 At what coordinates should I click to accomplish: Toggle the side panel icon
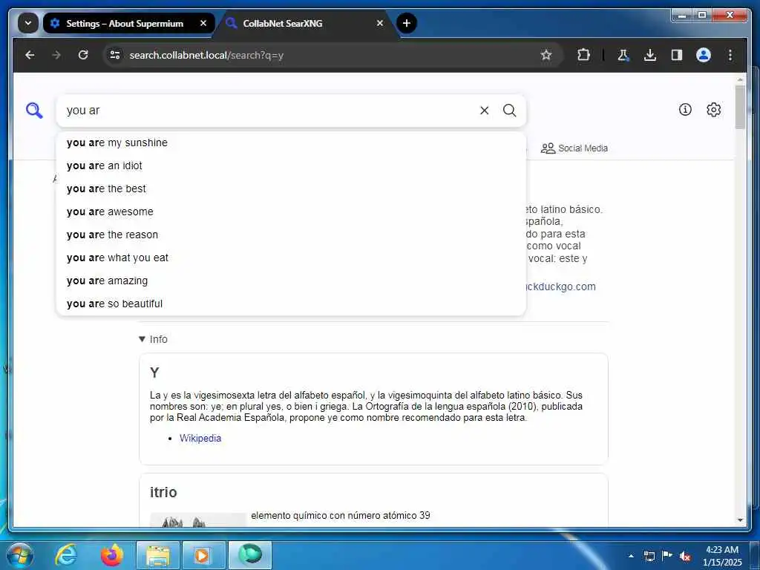pyautogui.click(x=677, y=55)
